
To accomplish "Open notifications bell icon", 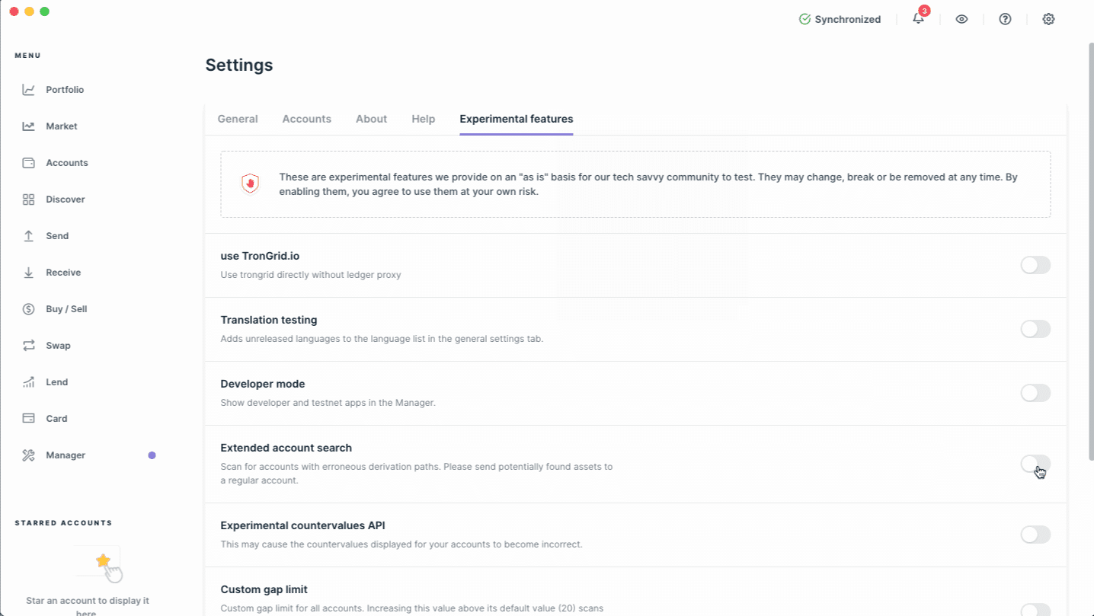I will [x=918, y=19].
